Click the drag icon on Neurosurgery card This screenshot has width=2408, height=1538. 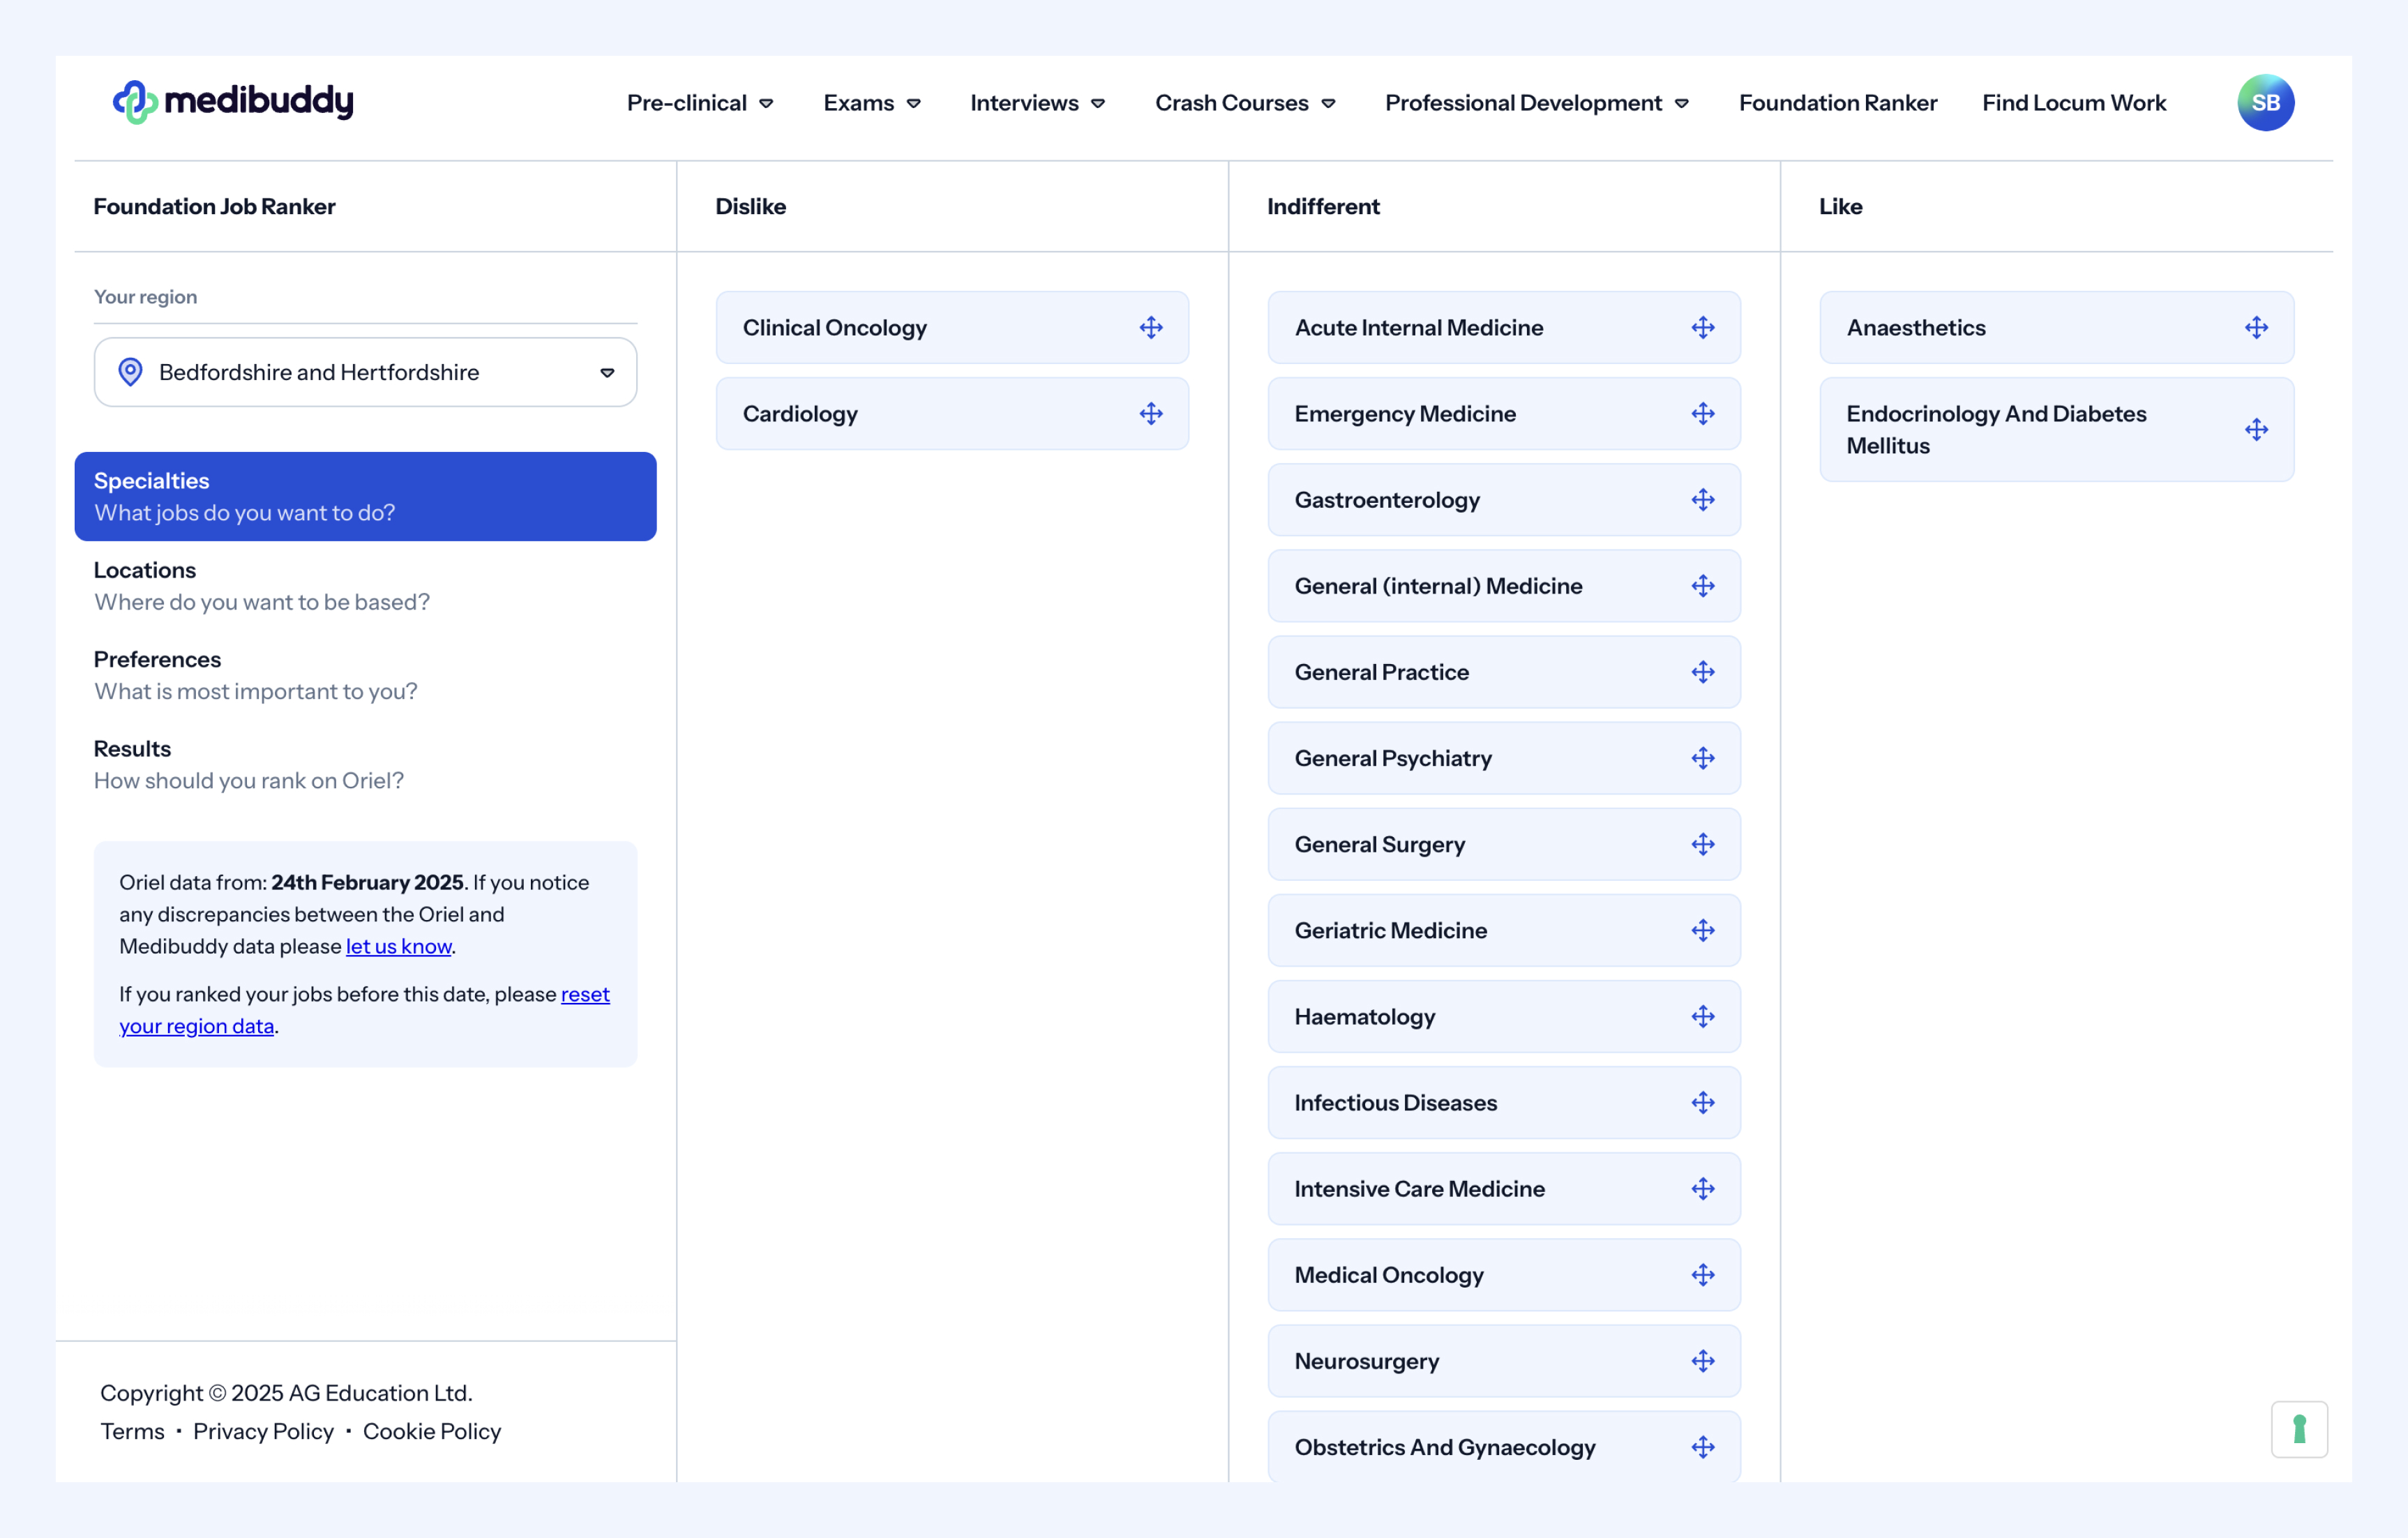1703,1361
